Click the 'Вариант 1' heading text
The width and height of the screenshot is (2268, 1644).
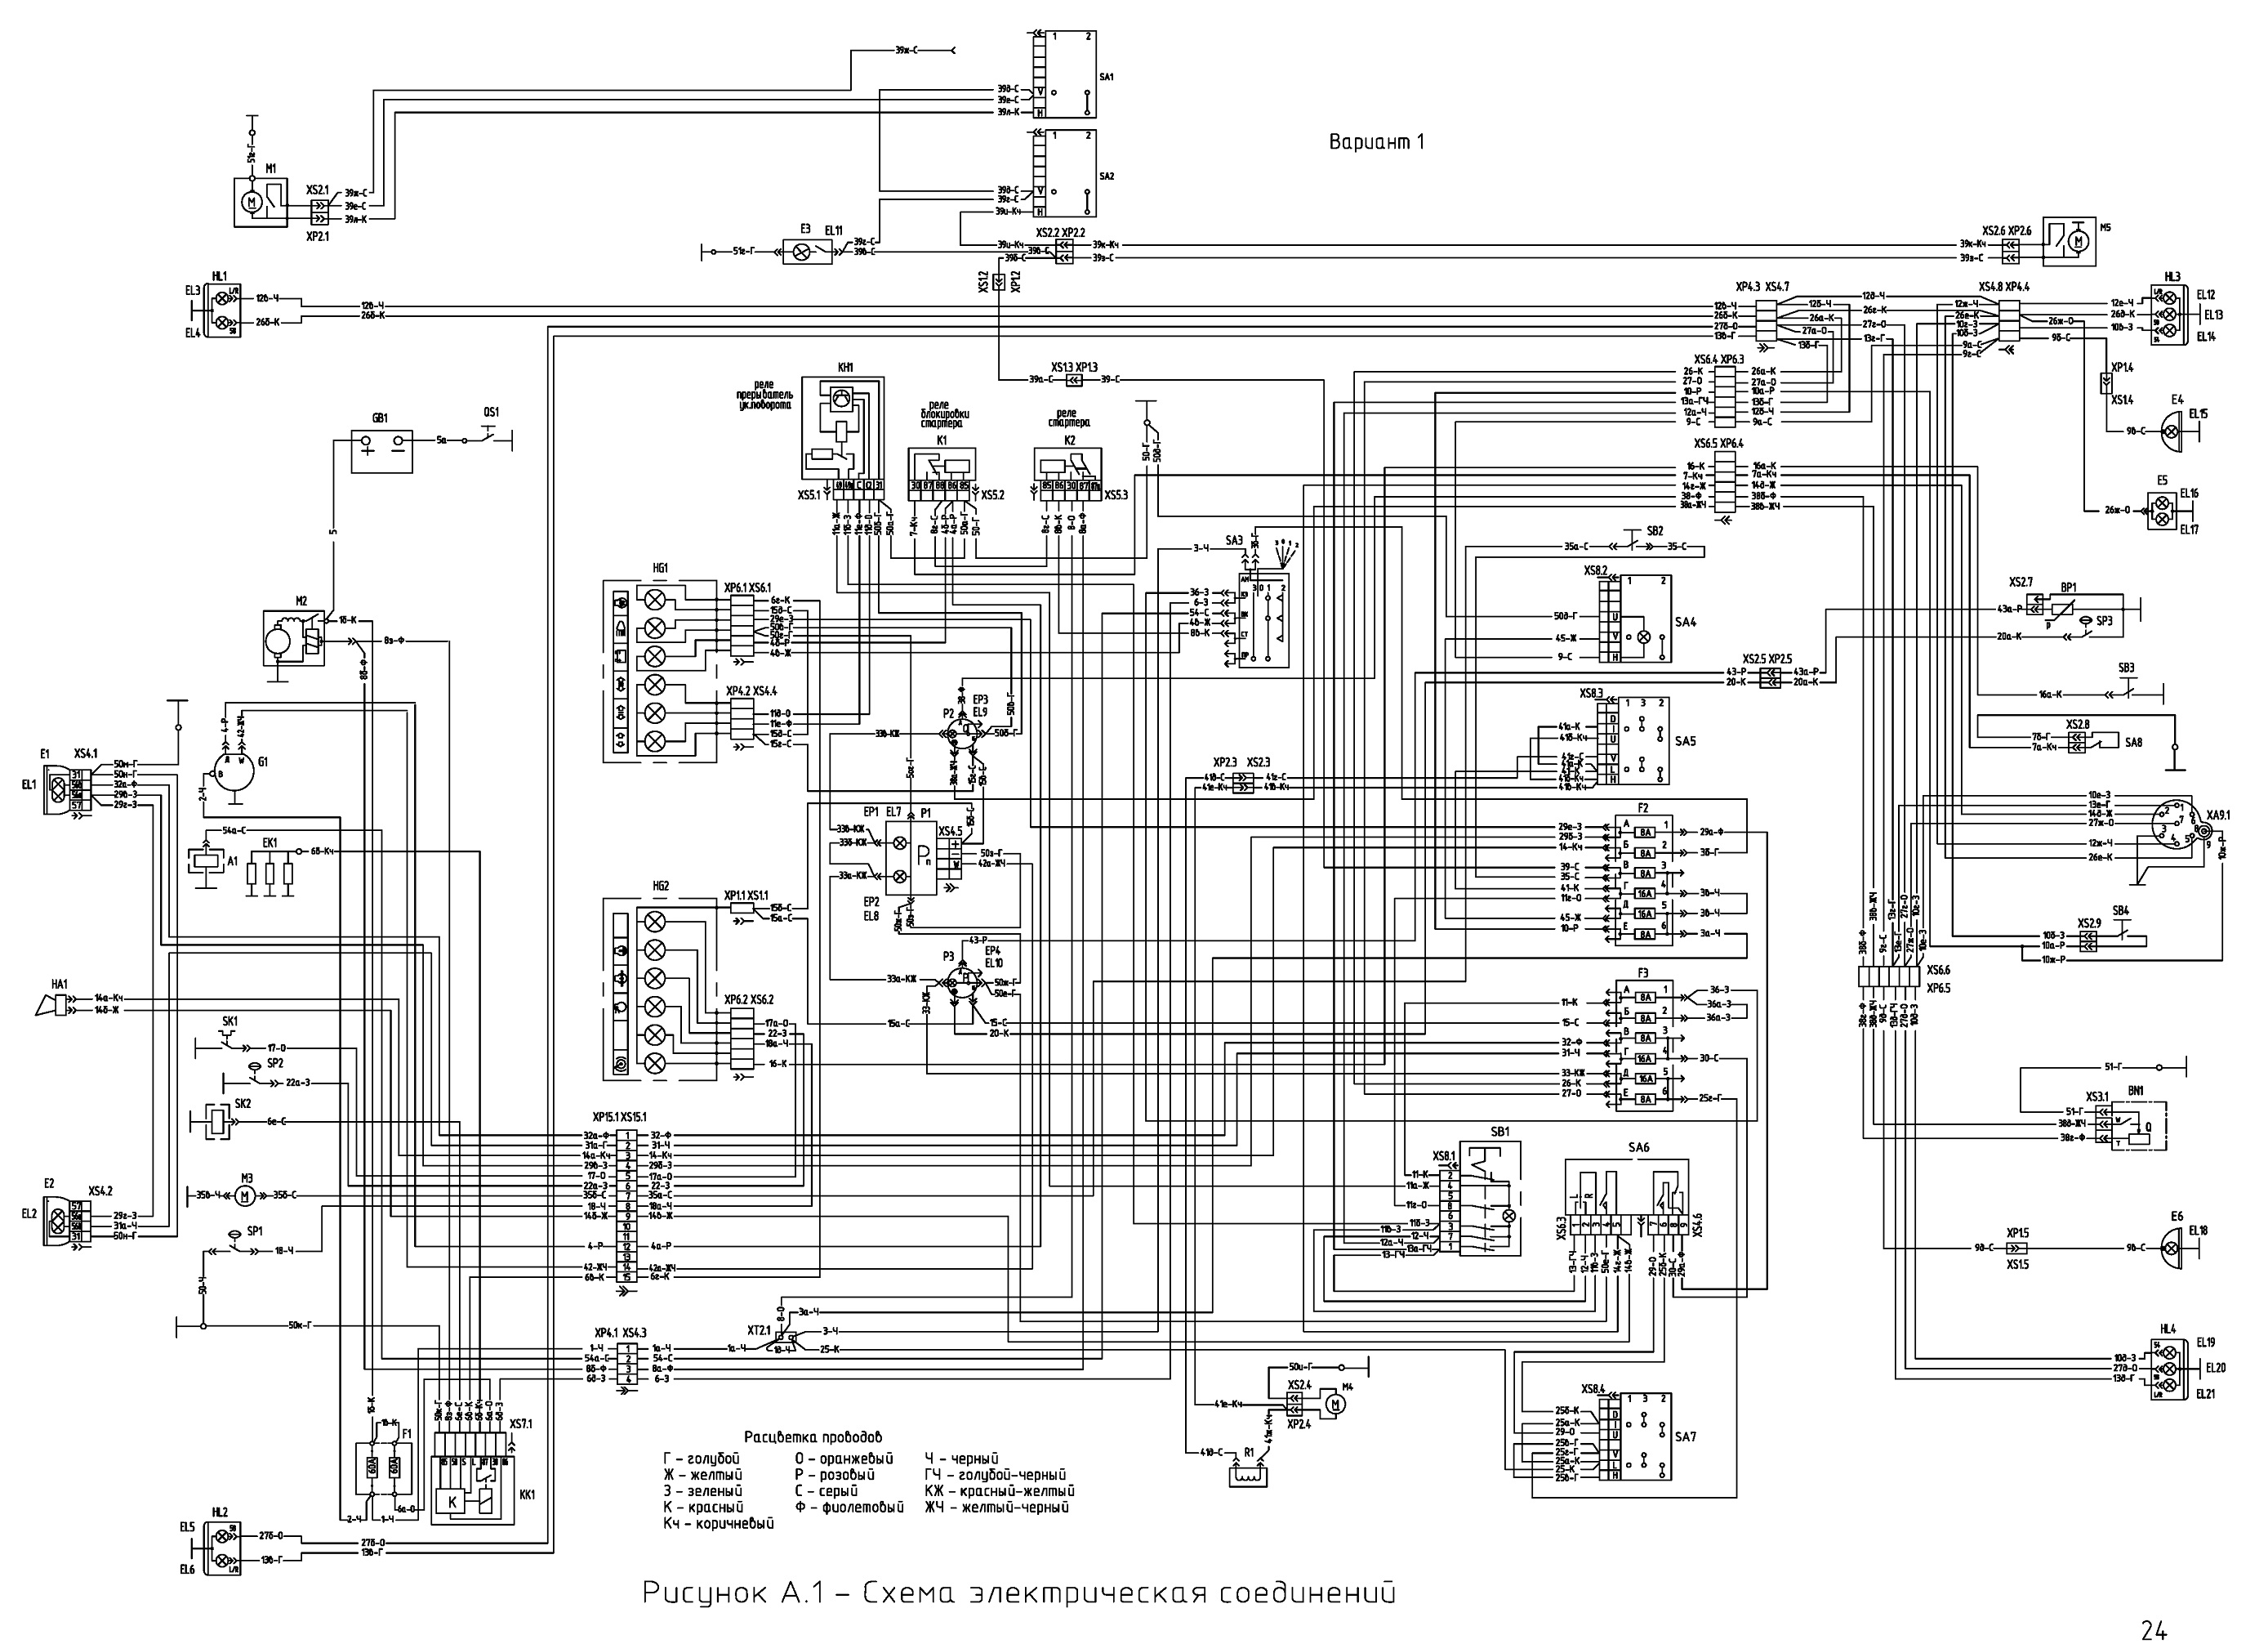[x=1375, y=142]
